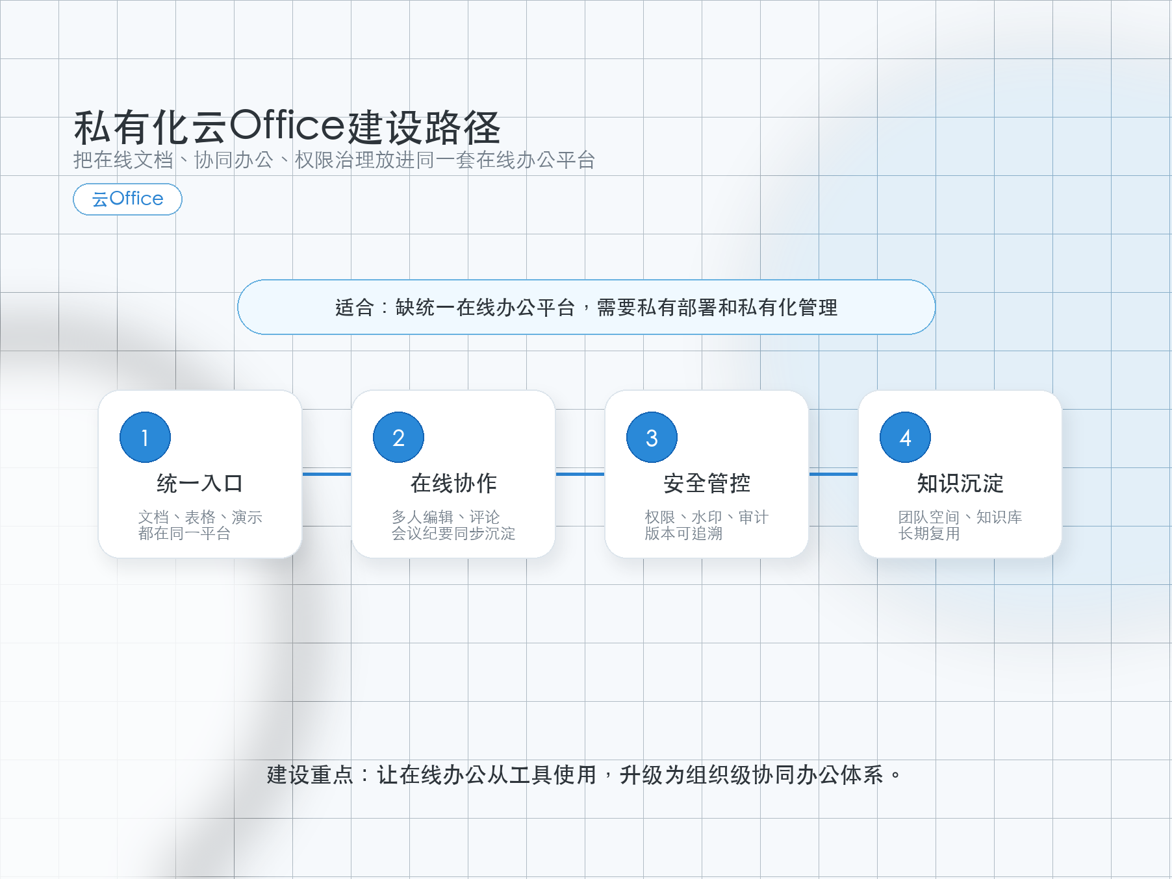Select the footer sentence starting with 建设重点

584,774
